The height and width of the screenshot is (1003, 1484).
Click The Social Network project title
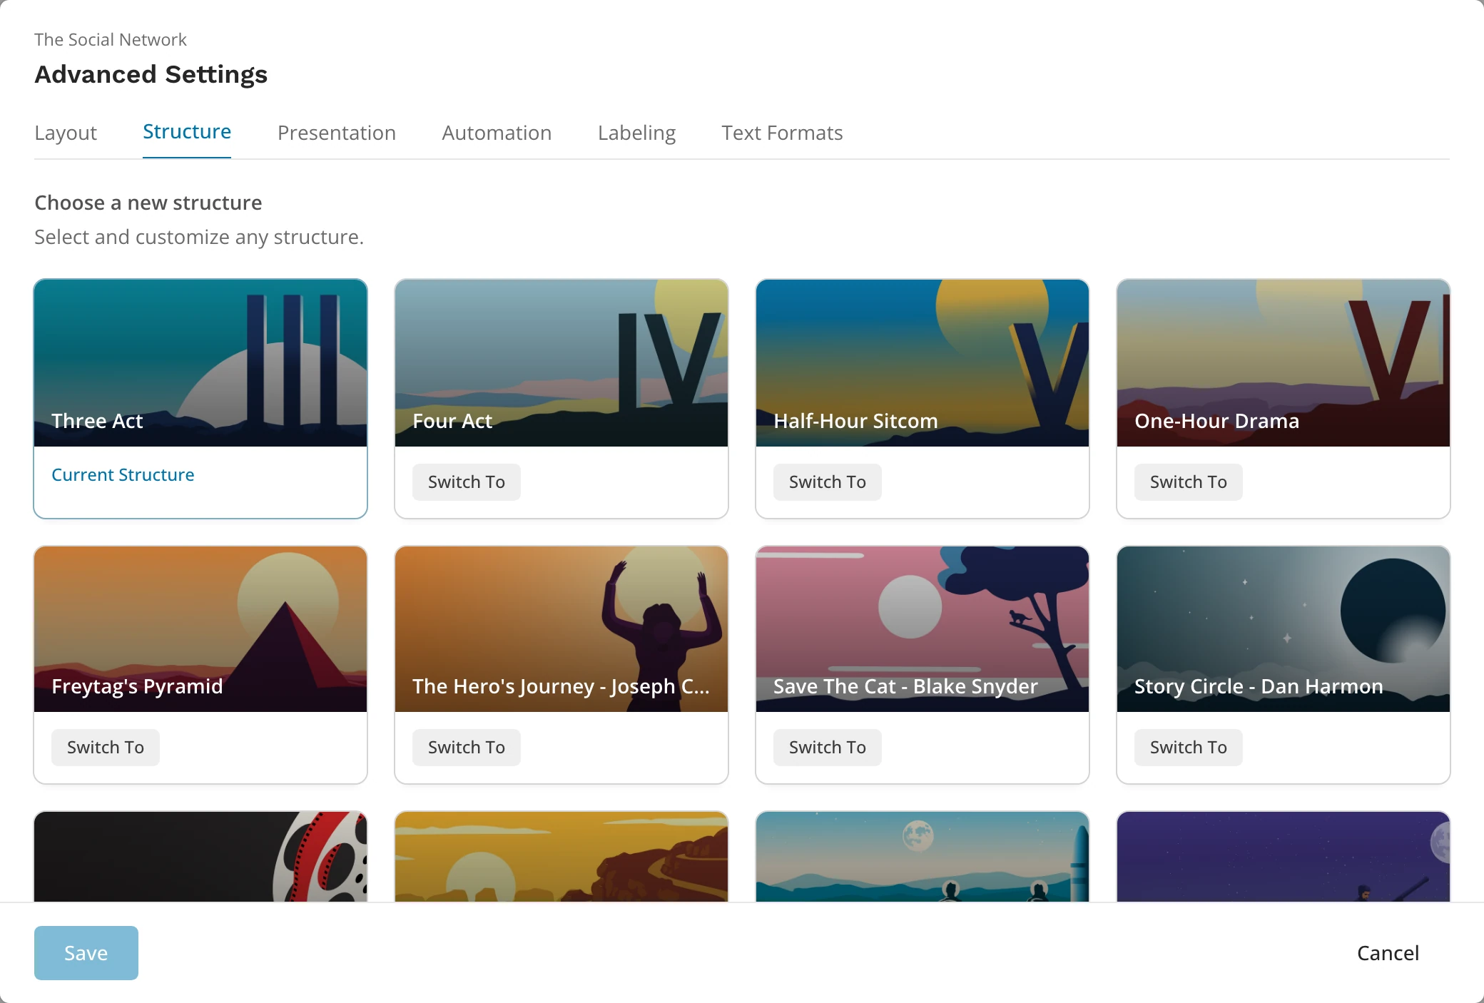point(111,40)
